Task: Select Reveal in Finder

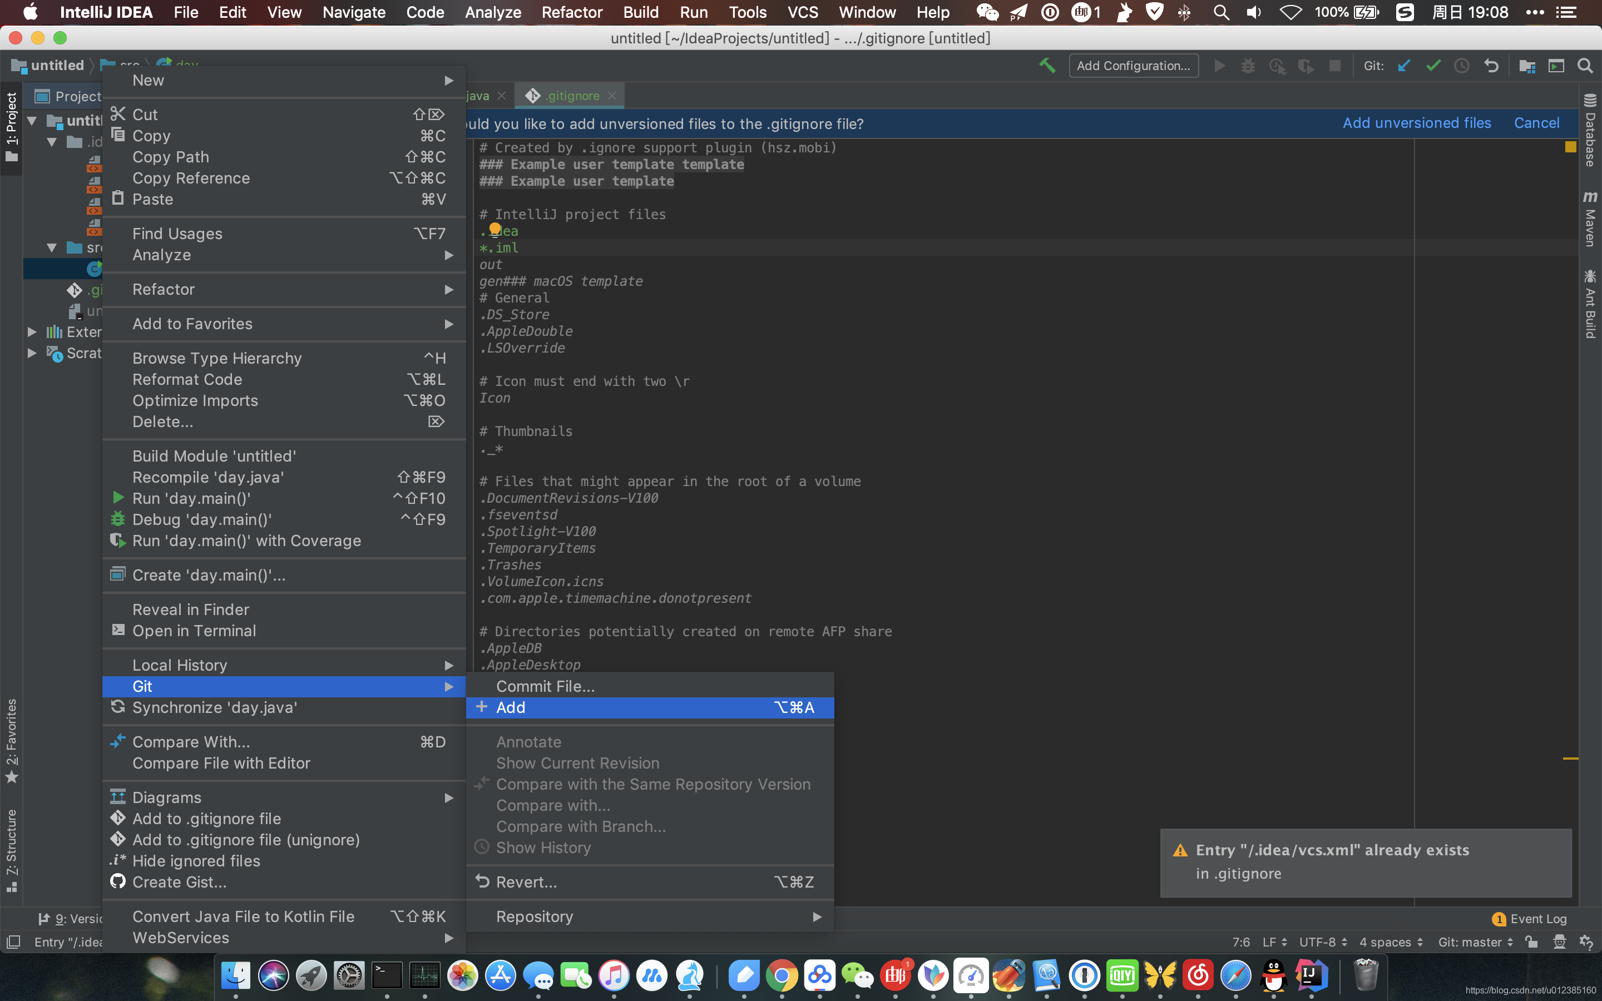Action: [x=284, y=609]
